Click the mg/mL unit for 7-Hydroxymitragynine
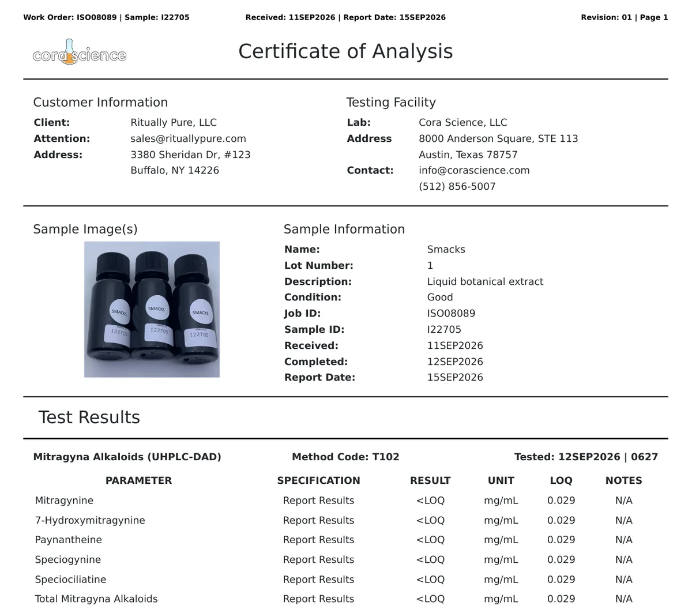Screen dimensions: 692x613 [x=501, y=520]
